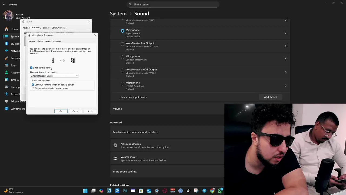
Task: Select Elgato Wave:3 Microphone radio button
Action: pyautogui.click(x=122, y=31)
